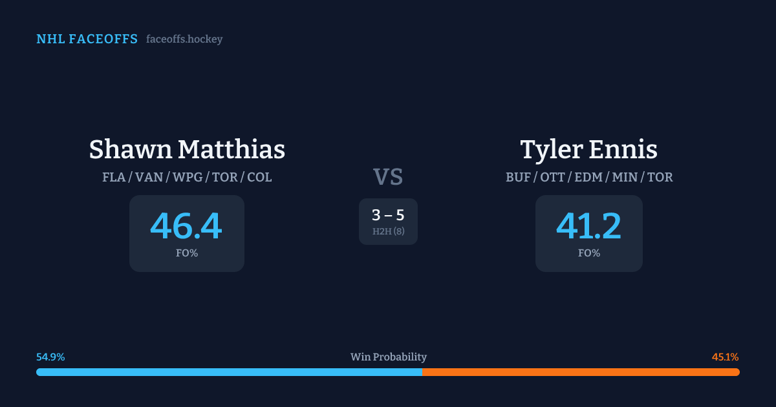Click Ennis team list BUF / OTT / EDM

pyautogui.click(x=588, y=177)
